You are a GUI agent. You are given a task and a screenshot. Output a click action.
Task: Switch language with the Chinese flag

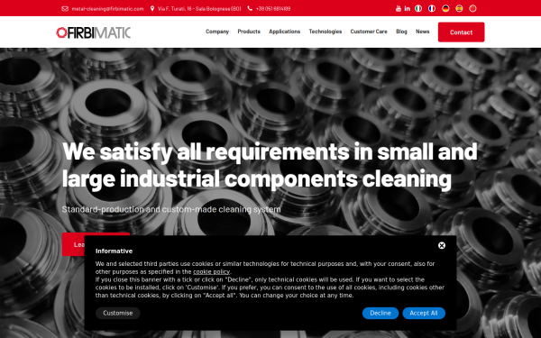click(x=472, y=9)
